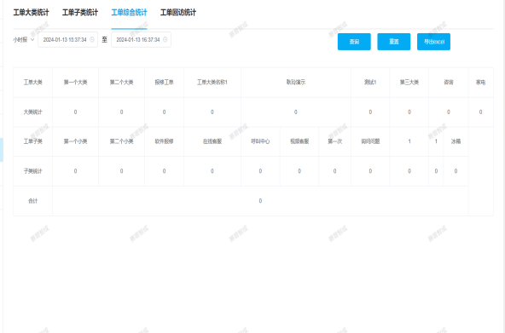The image size is (505, 333).
Task: Select the 软件报修 subcategory cell
Action: tap(165, 141)
